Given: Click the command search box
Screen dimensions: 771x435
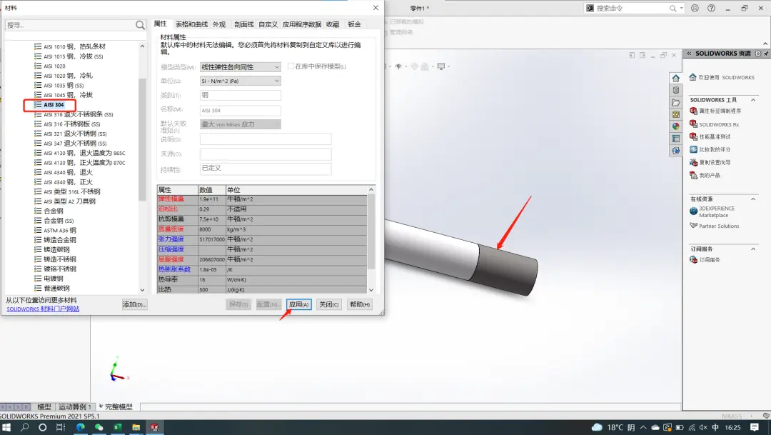Looking at the screenshot, I should (631, 9).
